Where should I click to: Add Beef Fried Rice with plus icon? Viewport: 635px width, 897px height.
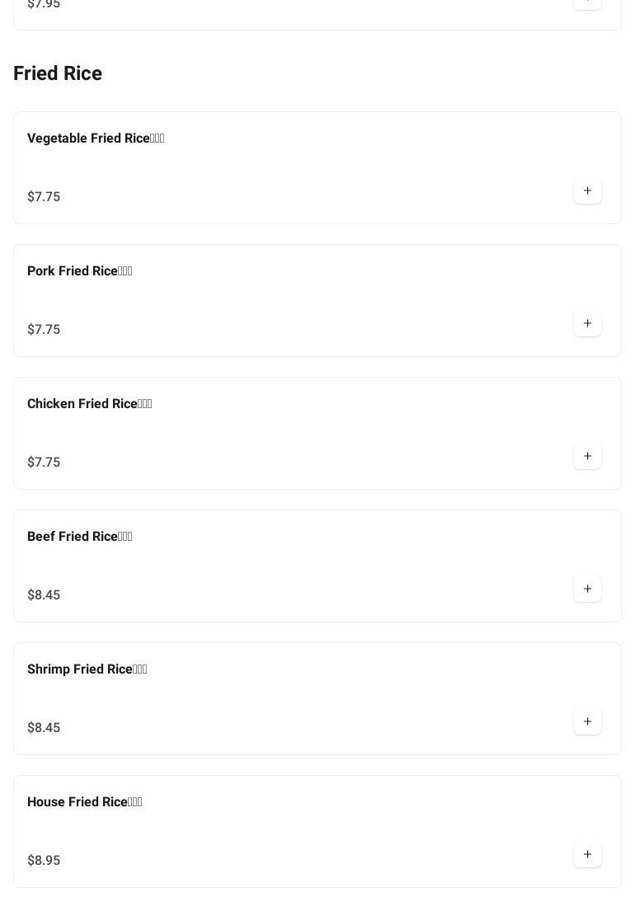(587, 589)
